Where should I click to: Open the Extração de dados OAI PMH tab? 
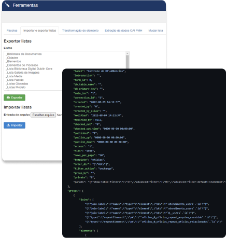123,31
